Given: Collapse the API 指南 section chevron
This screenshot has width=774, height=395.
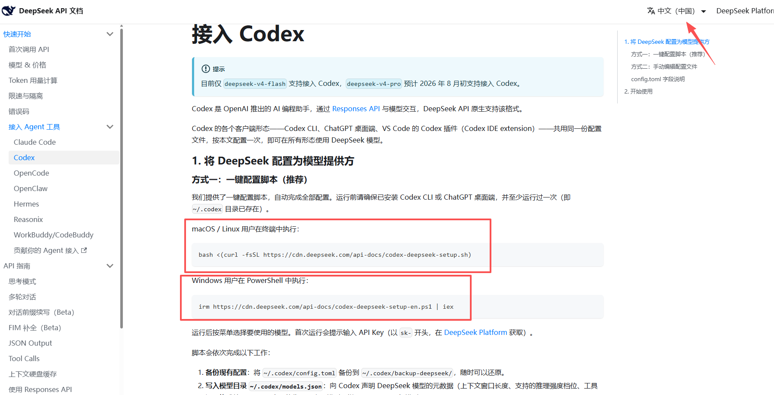Looking at the screenshot, I should pyautogui.click(x=110, y=266).
